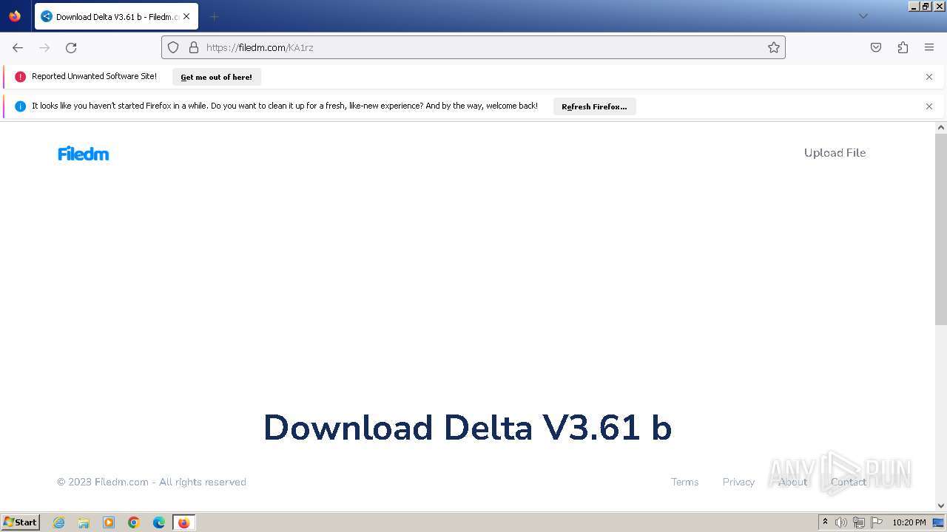
Task: Select the Firefox taskbar button
Action: [x=183, y=522]
